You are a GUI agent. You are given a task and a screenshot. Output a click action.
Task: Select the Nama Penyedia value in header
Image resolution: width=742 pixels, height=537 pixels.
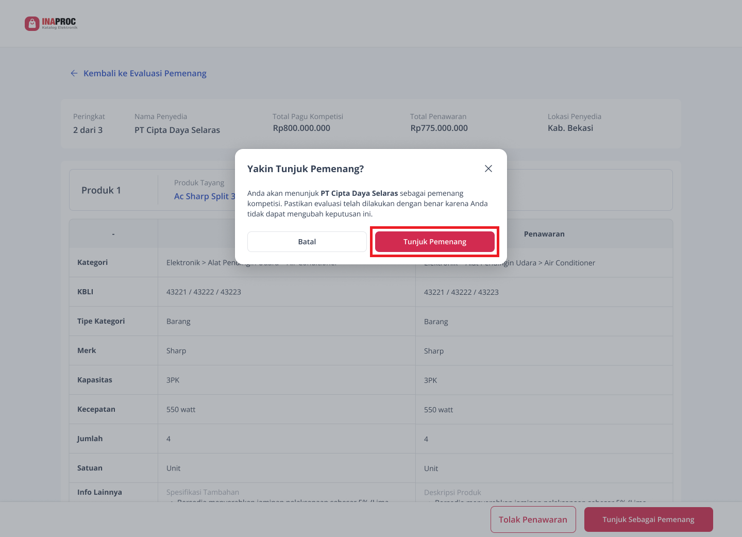[177, 130]
